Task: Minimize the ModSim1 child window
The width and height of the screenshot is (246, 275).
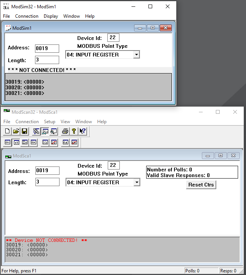Action: pyautogui.click(x=140, y=28)
